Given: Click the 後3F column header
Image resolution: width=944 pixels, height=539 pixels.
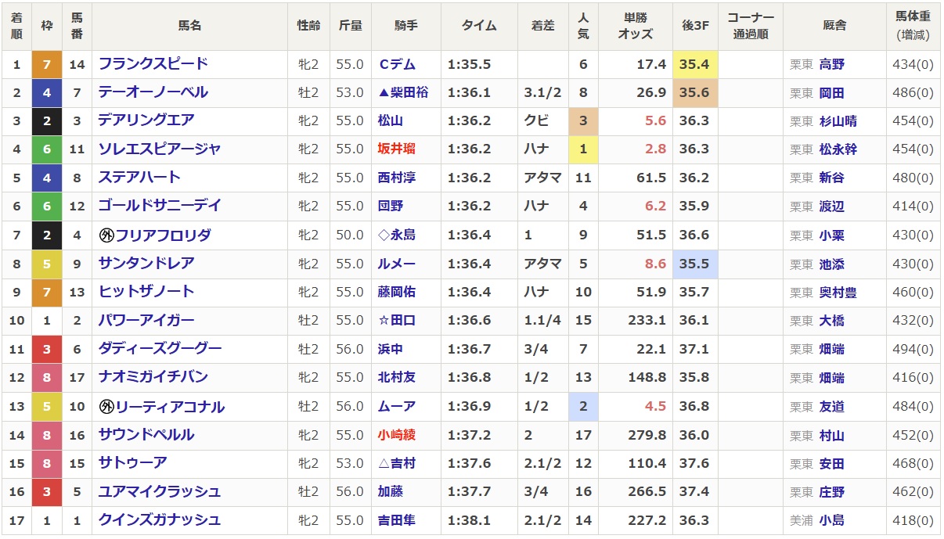Looking at the screenshot, I should [694, 26].
